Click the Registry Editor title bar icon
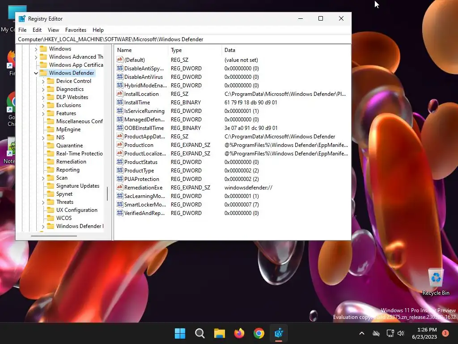Image resolution: width=458 pixels, height=344 pixels. (22, 19)
